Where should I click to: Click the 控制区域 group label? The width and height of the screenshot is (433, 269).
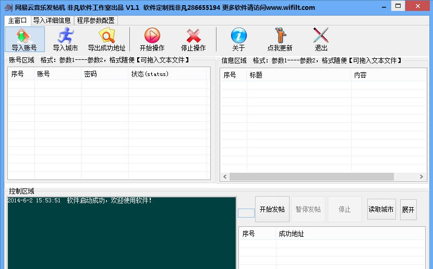coord(21,191)
